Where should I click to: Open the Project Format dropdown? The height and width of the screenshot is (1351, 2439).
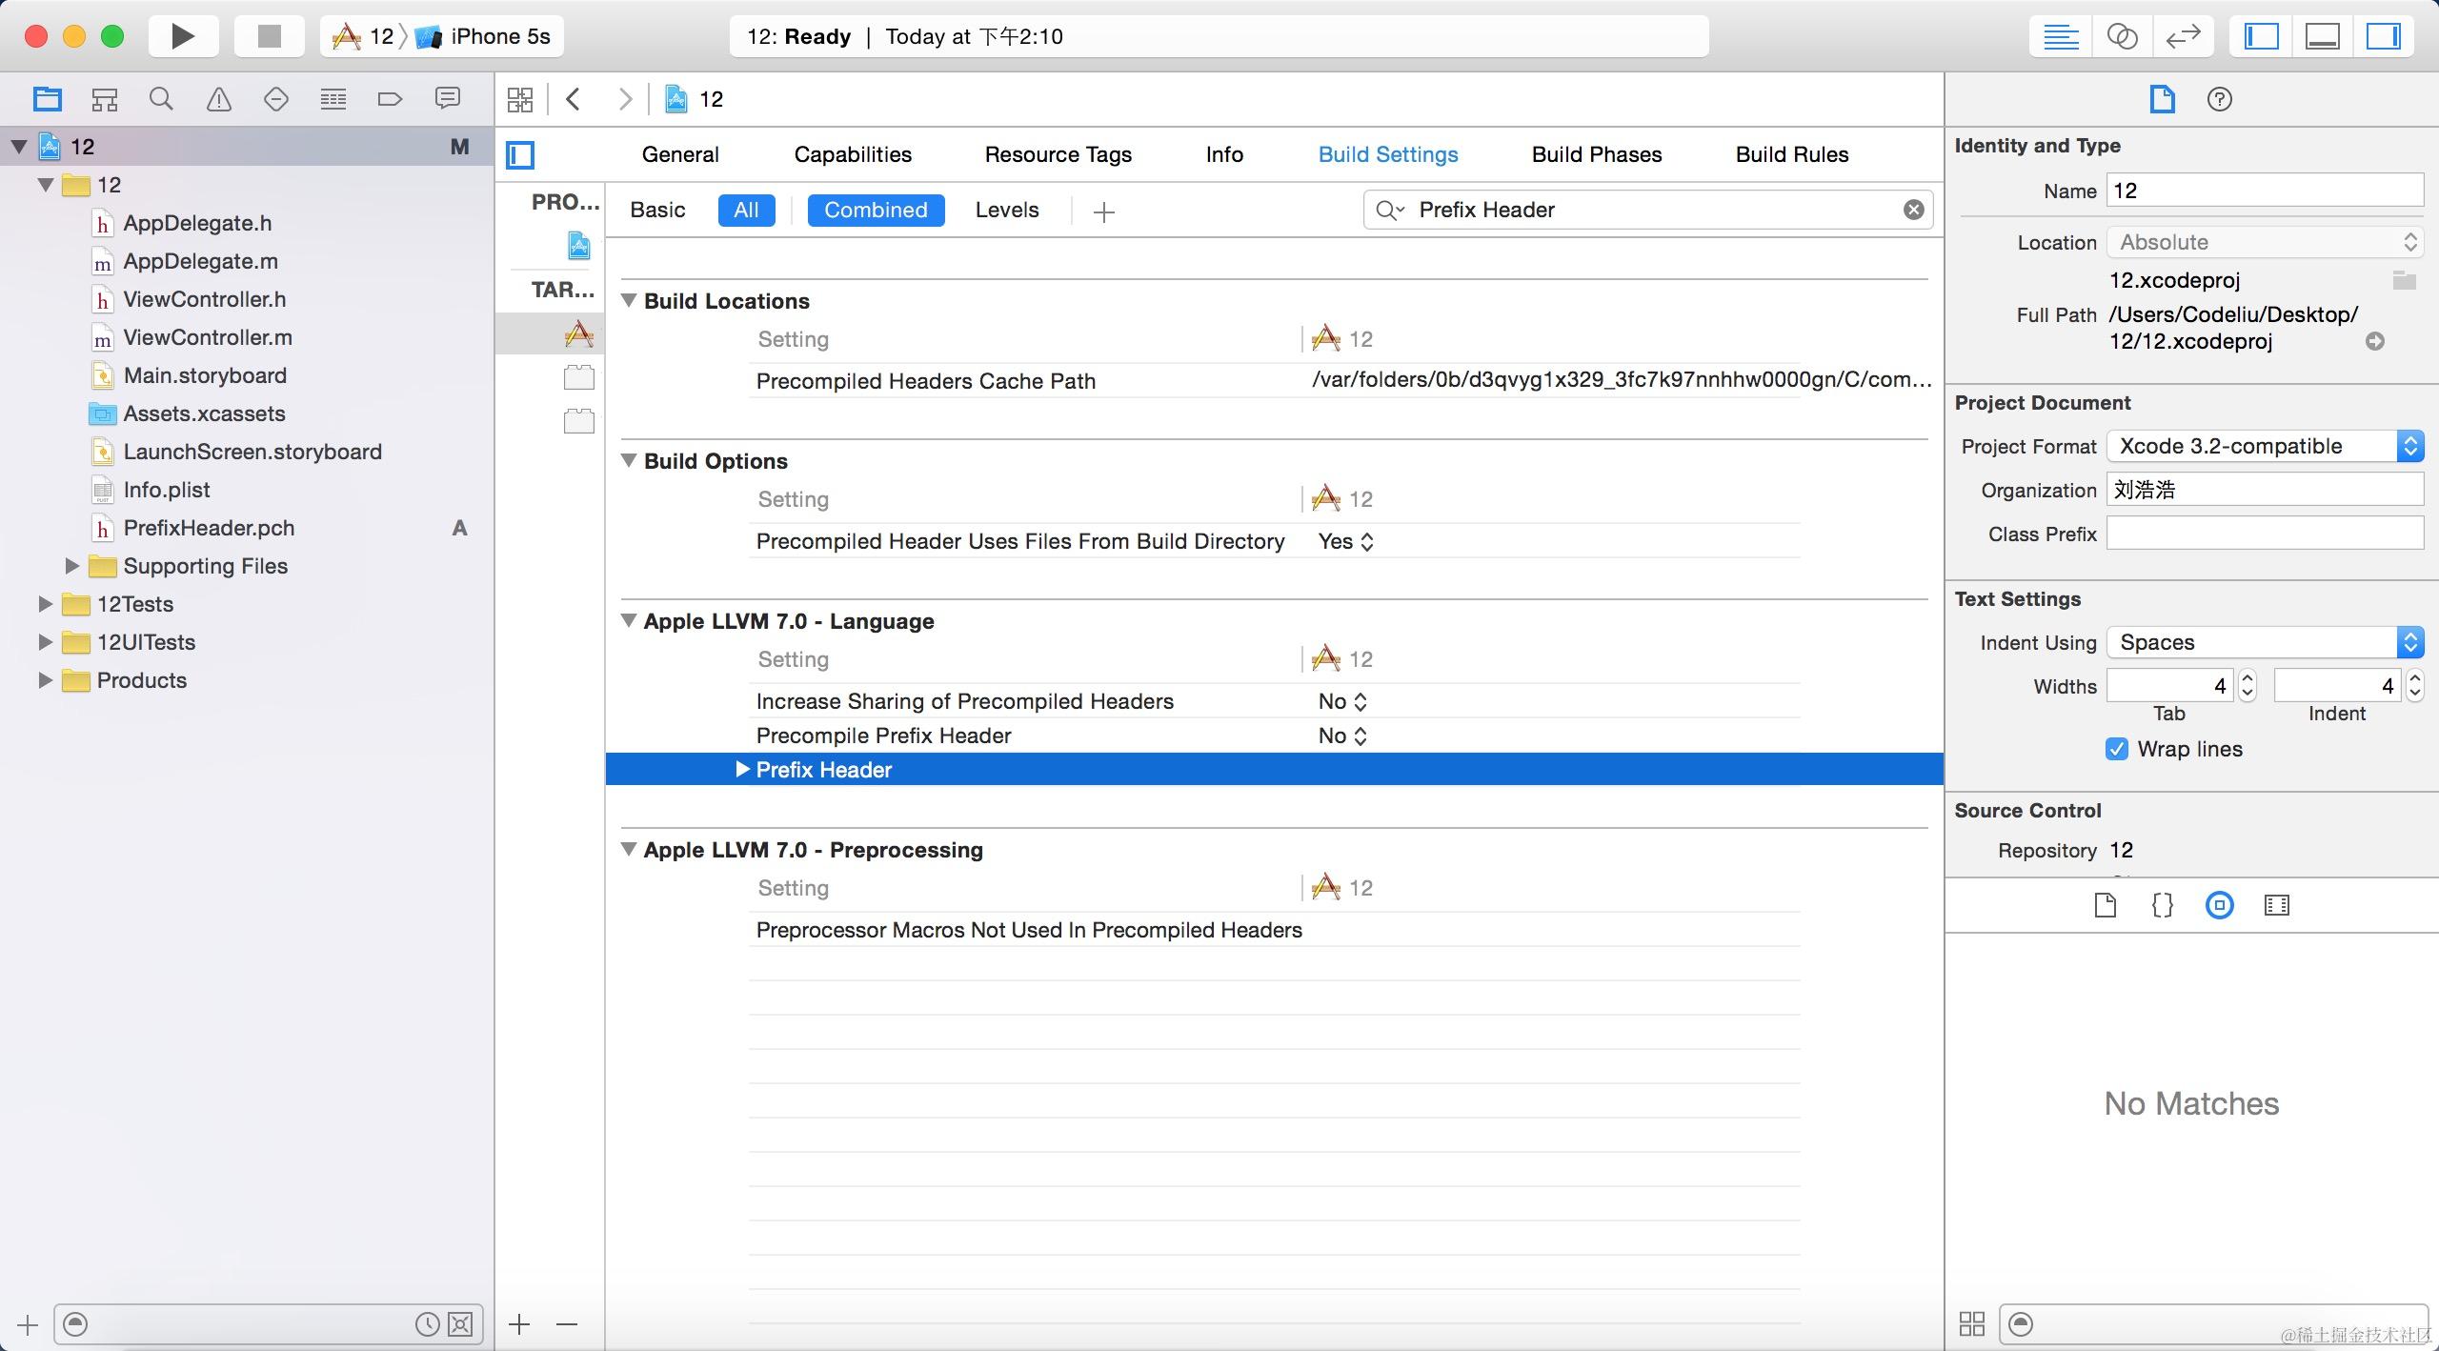(2264, 446)
